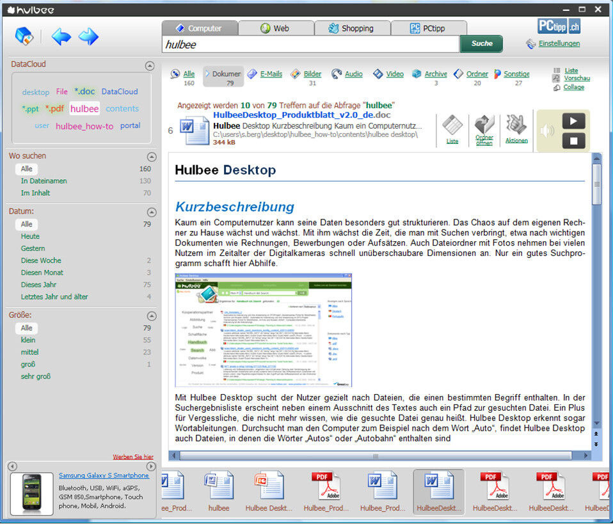Go forward with the right blue arrow
This screenshot has width=613, height=524.
click(x=88, y=36)
